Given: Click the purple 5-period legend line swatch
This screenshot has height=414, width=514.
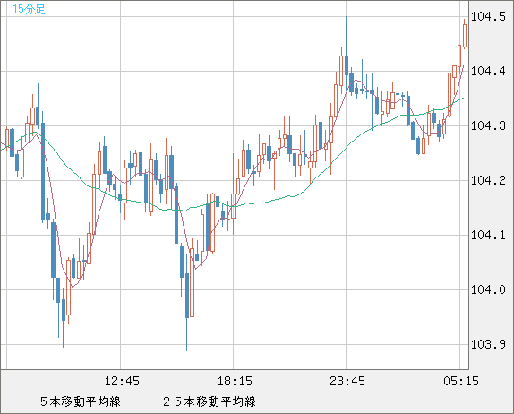Looking at the screenshot, I should point(23,401).
